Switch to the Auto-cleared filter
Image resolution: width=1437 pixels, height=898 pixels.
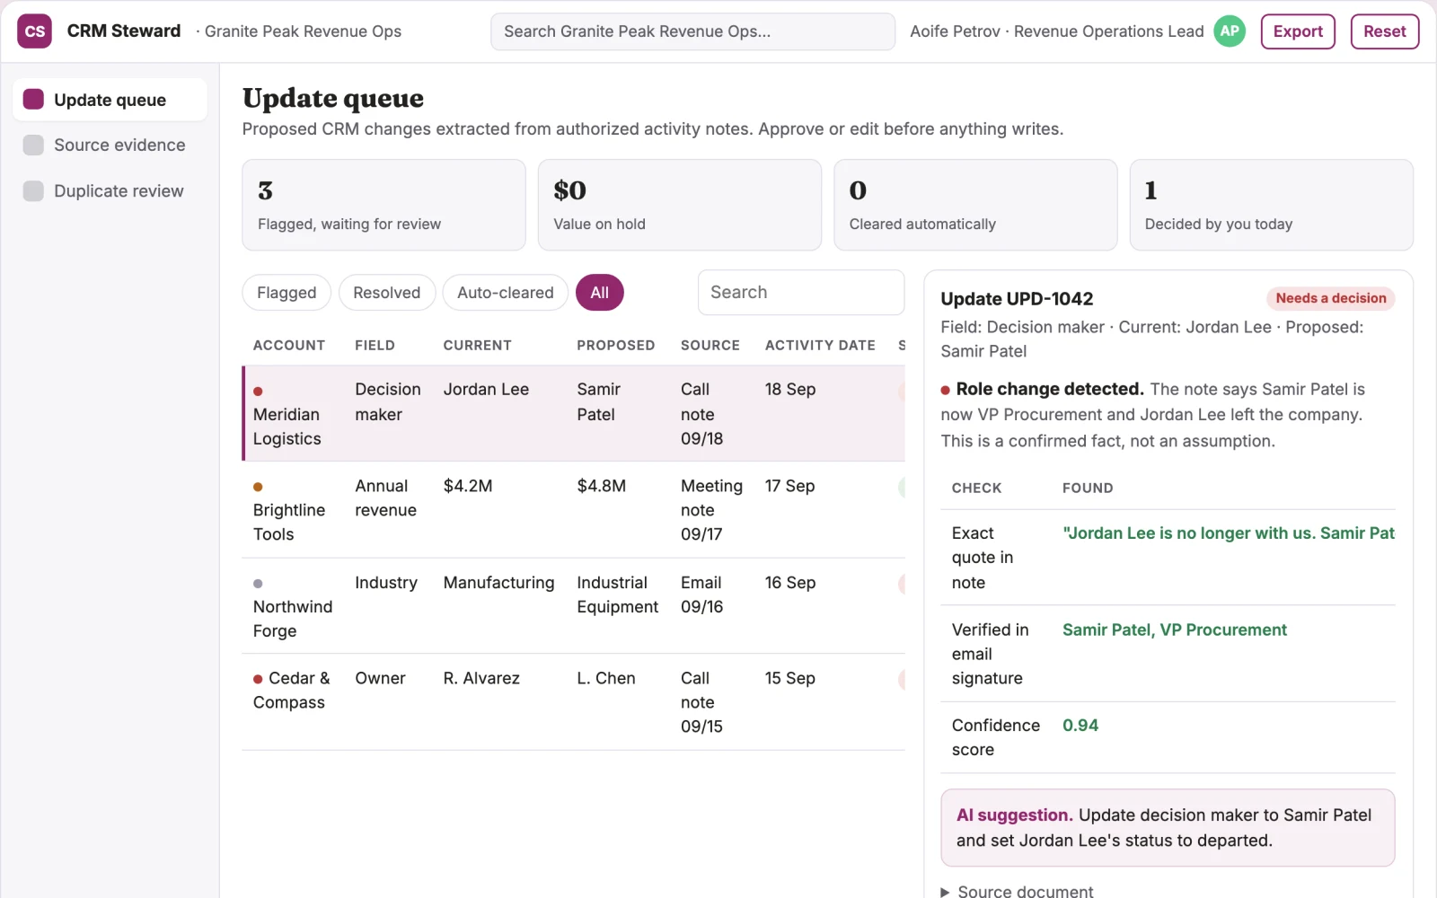pos(505,293)
